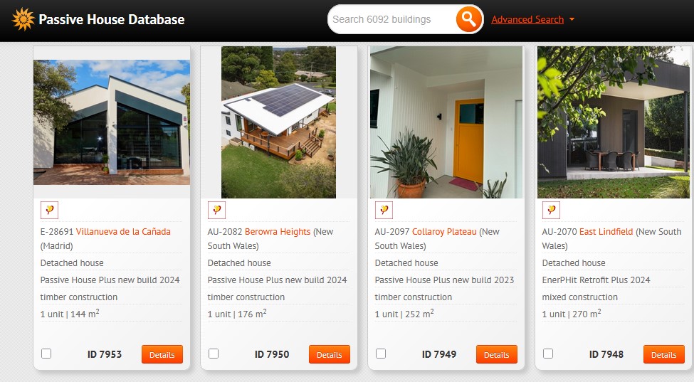Tick the compare checkbox for ID 7953
The image size is (694, 382).
[x=46, y=354]
